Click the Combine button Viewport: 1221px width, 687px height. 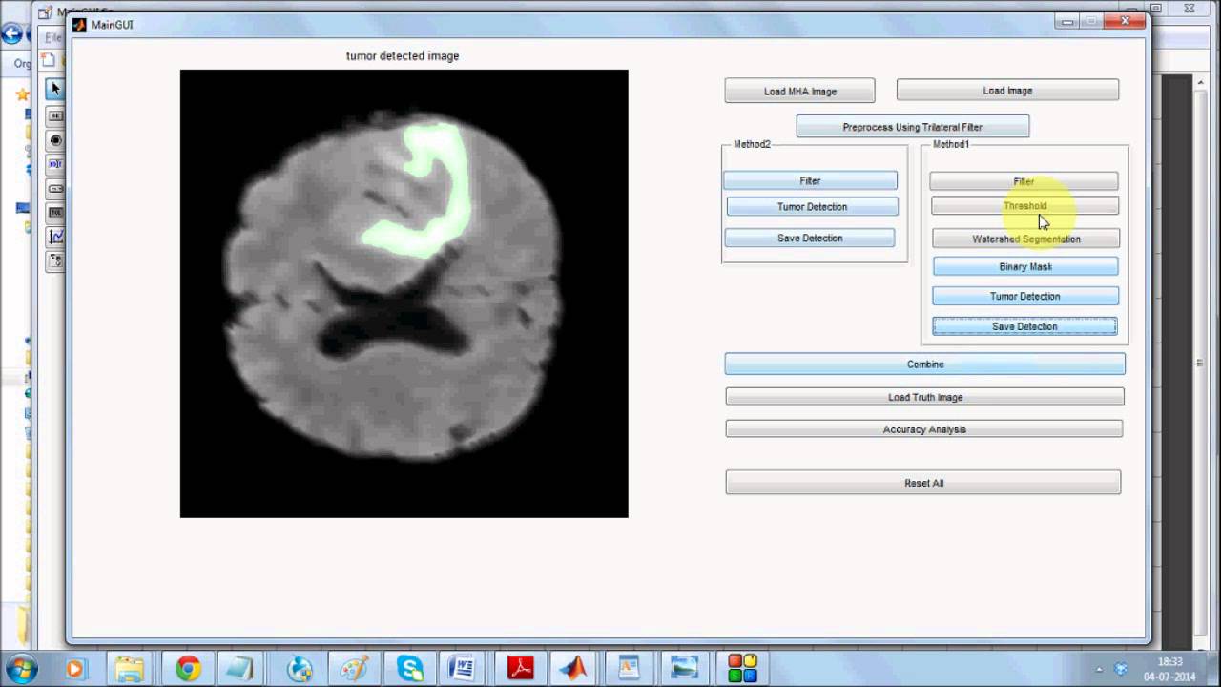point(924,364)
